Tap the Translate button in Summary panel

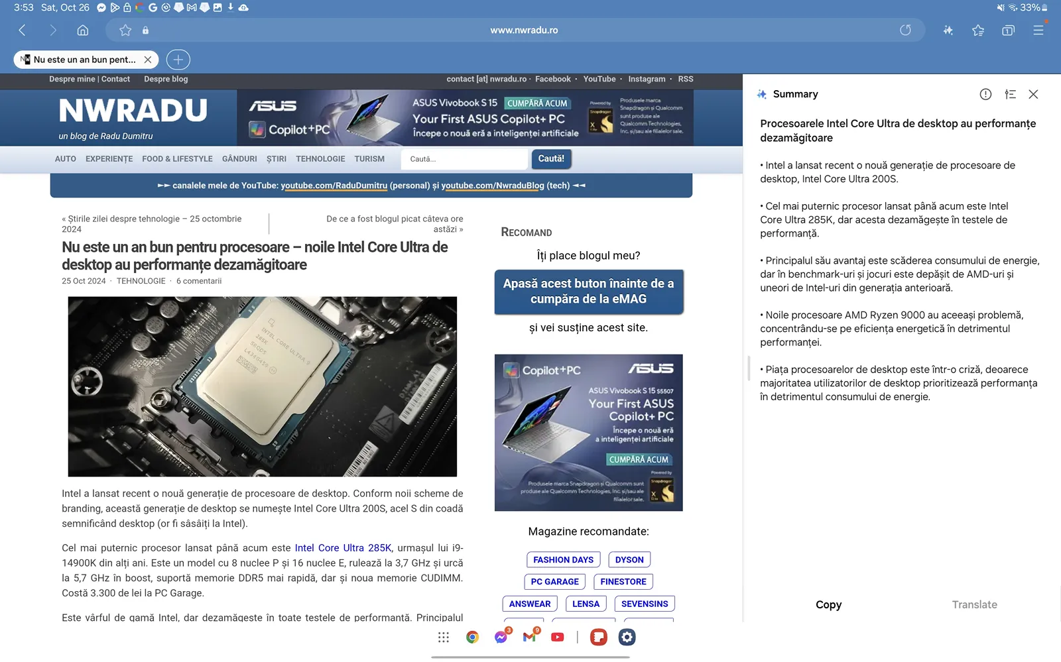[x=974, y=604]
